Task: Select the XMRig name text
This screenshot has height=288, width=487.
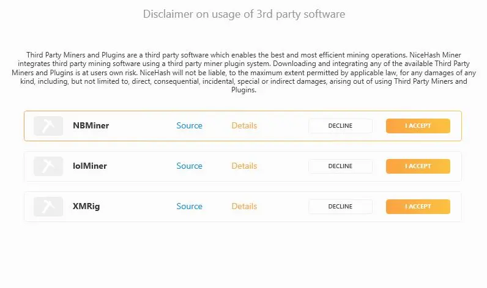Action: point(86,207)
